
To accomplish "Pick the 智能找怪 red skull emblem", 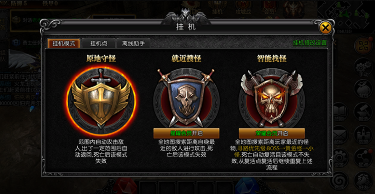I will (272, 98).
